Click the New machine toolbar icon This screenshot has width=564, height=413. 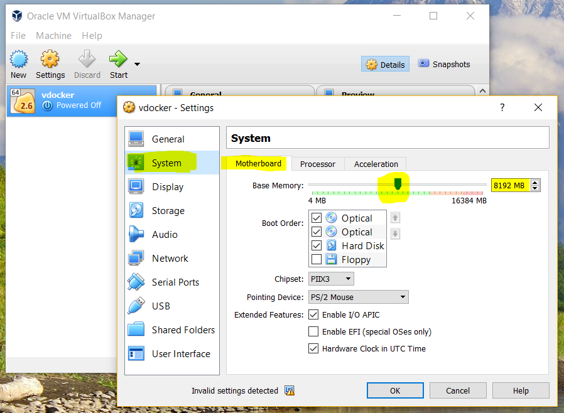19,59
